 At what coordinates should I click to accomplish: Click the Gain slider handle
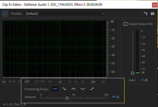click(133, 73)
